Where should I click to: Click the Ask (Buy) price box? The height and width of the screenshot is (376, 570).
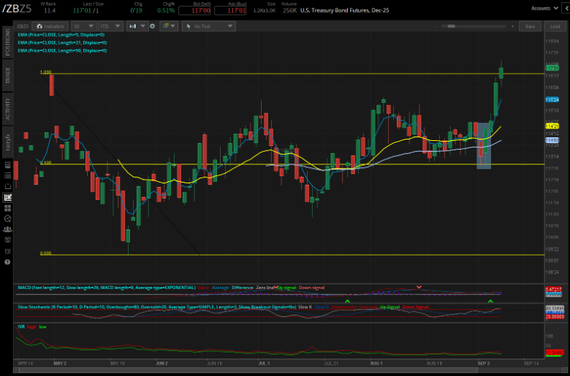click(x=230, y=10)
